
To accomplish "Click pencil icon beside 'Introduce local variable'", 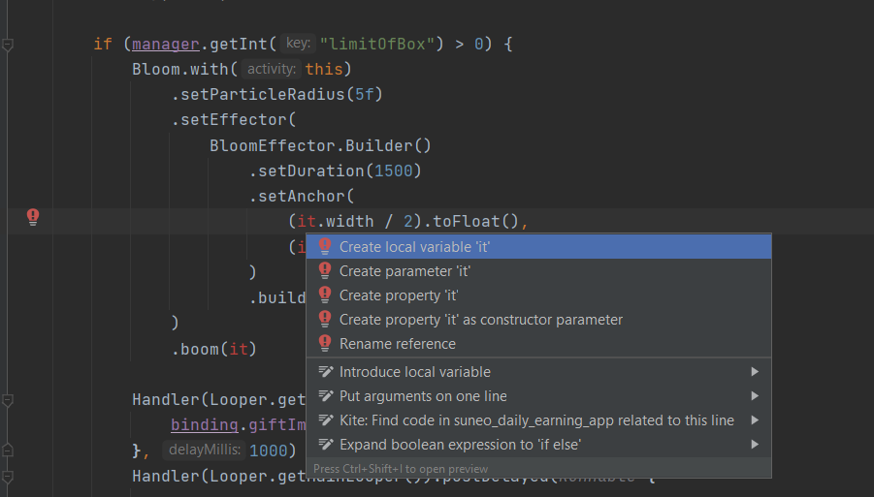I will [326, 371].
